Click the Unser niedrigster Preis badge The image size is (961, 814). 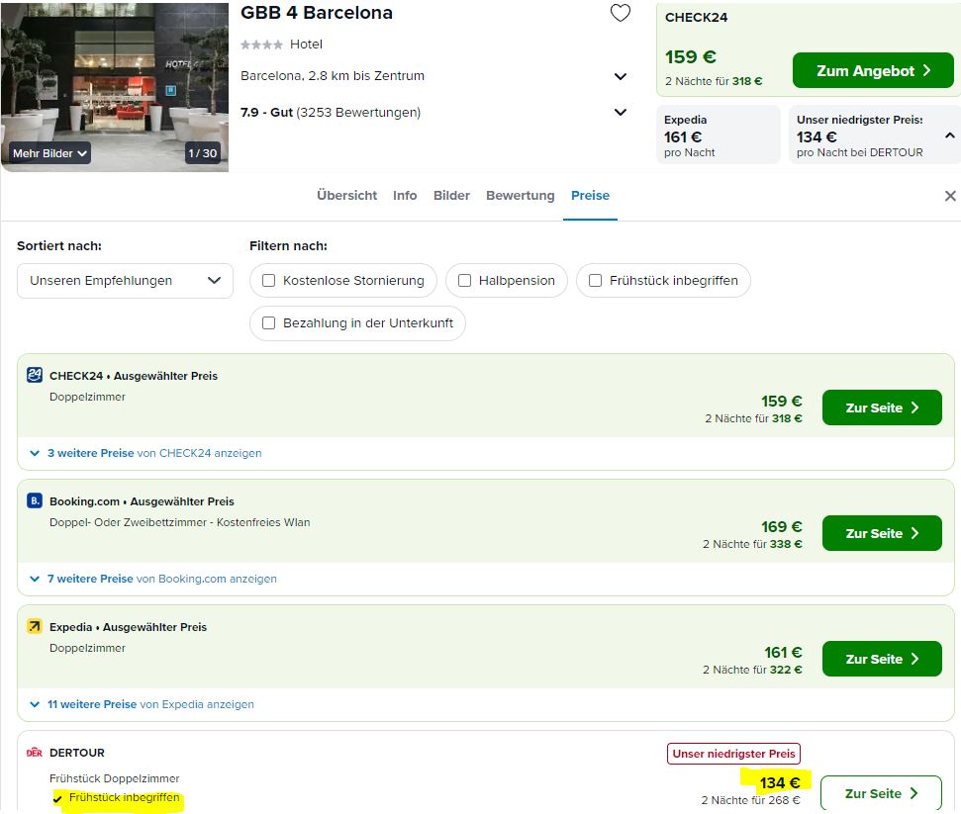coord(733,754)
